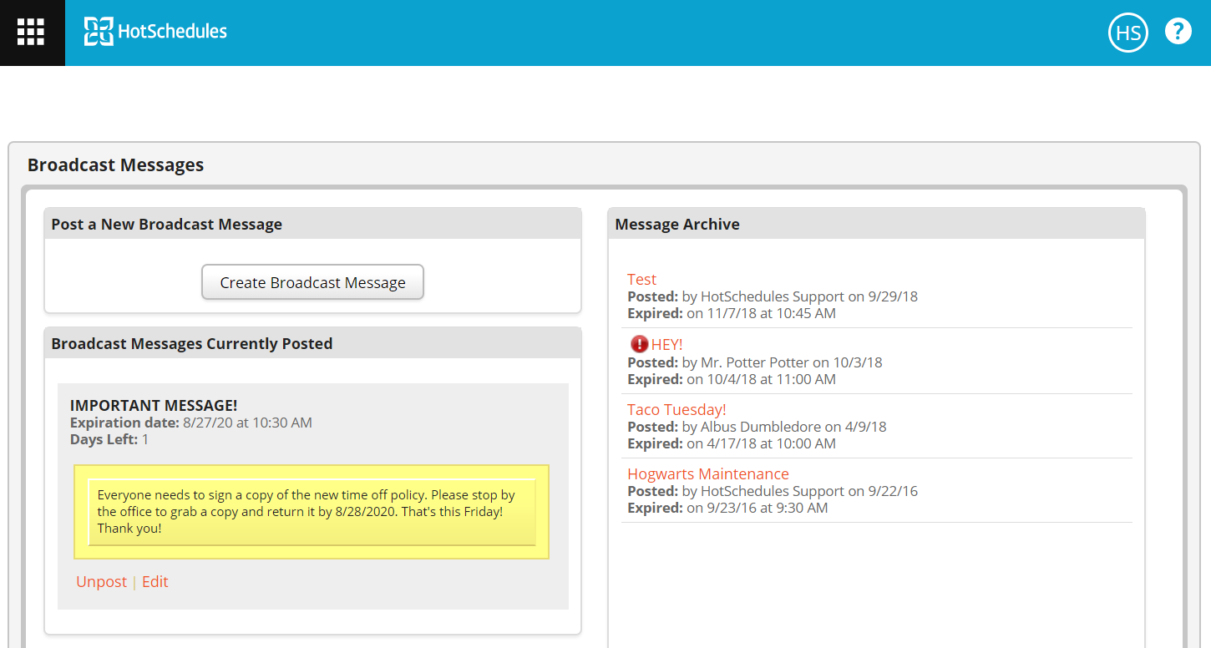
Task: Open the archived HEY! message
Action: tap(666, 345)
